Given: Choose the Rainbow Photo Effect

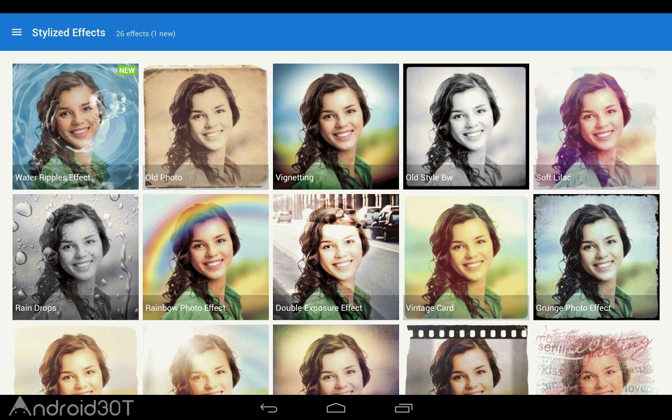Looking at the screenshot, I should coord(206,257).
